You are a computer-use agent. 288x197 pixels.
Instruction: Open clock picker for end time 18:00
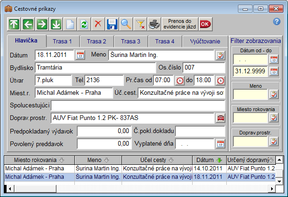220,80
